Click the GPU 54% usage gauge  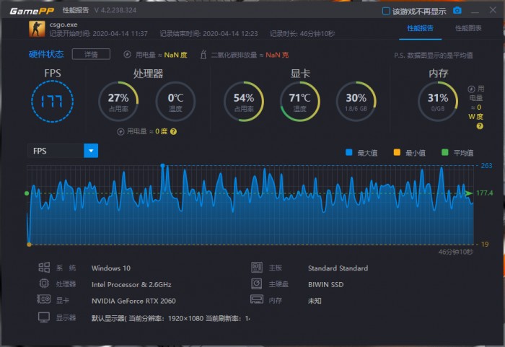244,102
